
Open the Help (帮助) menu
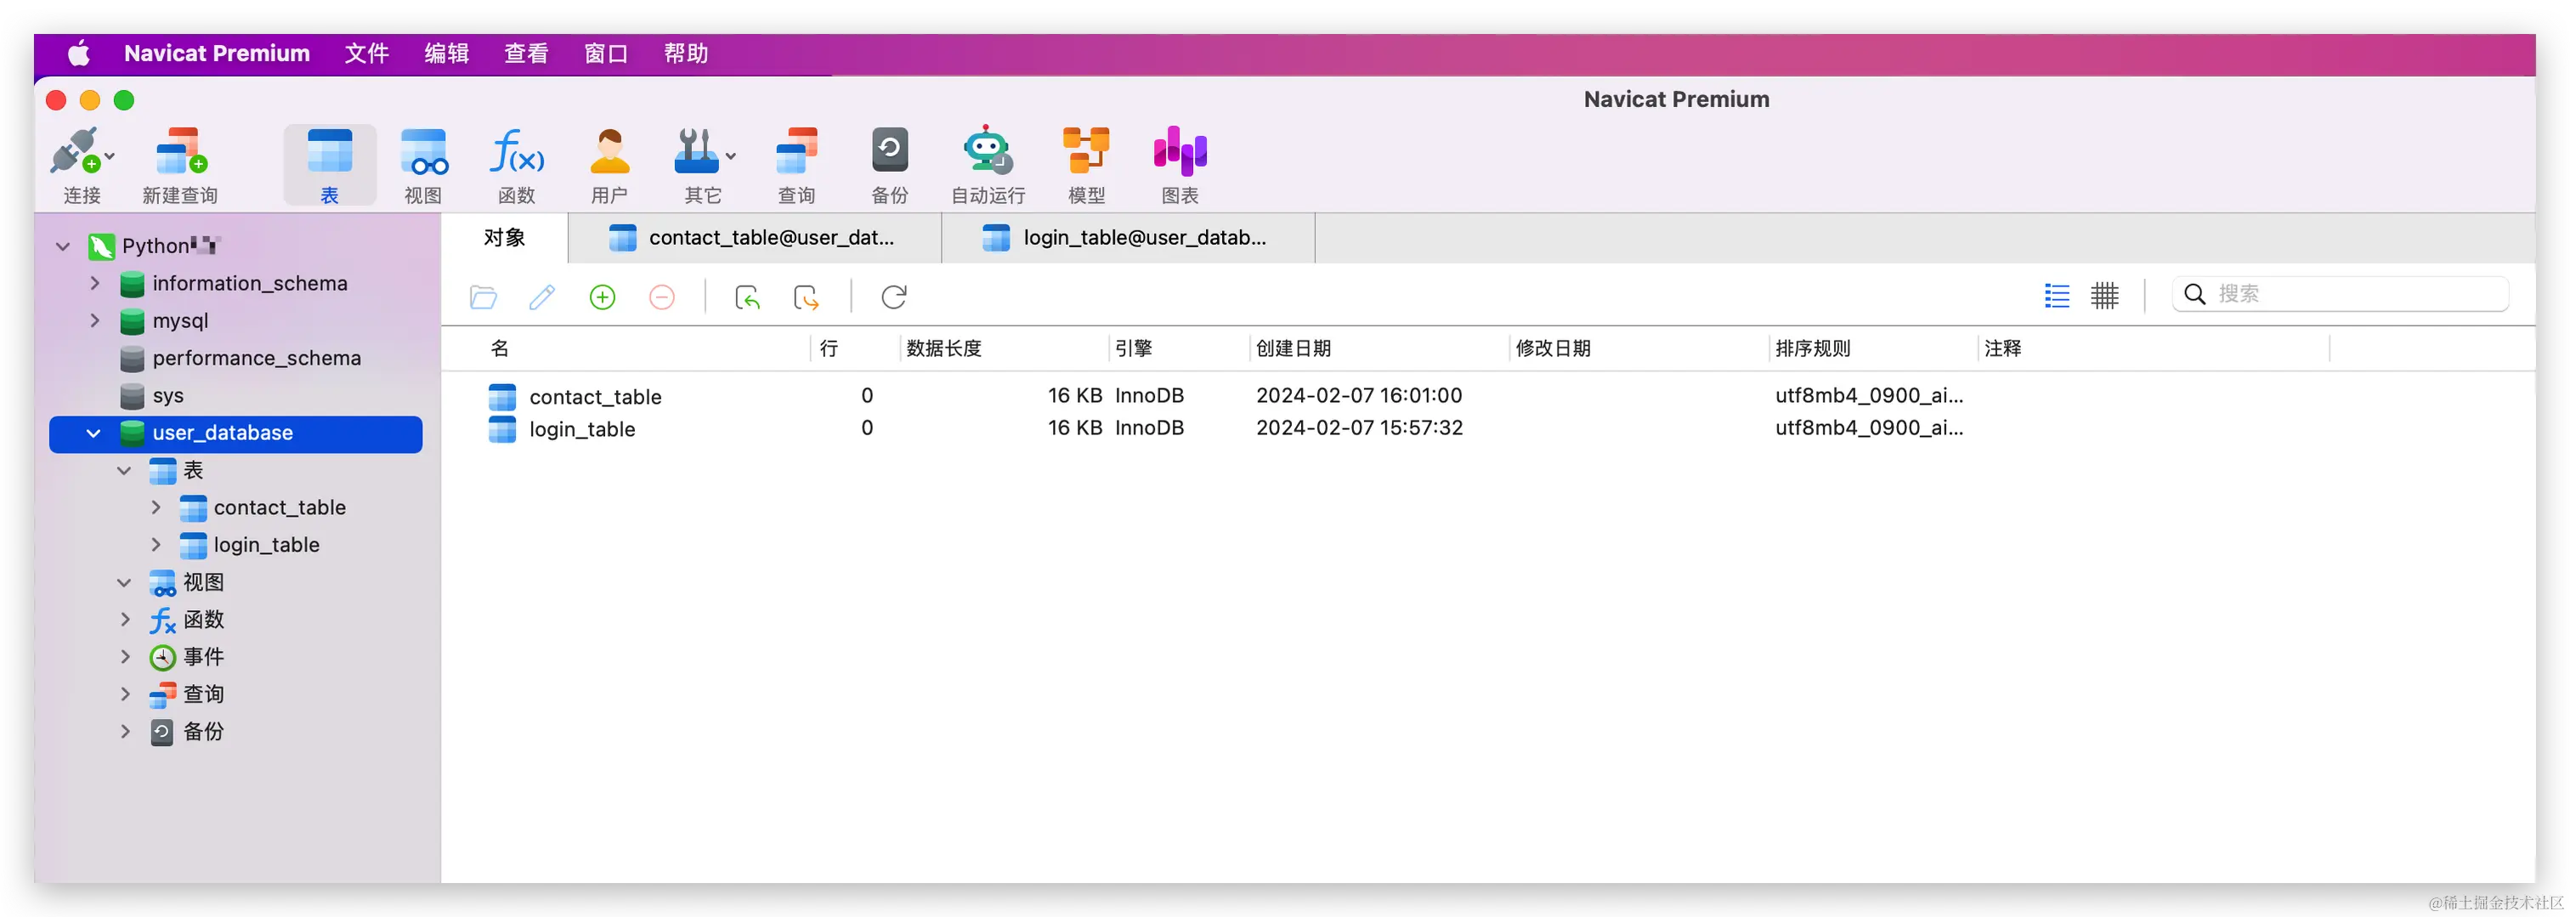pyautogui.click(x=687, y=54)
